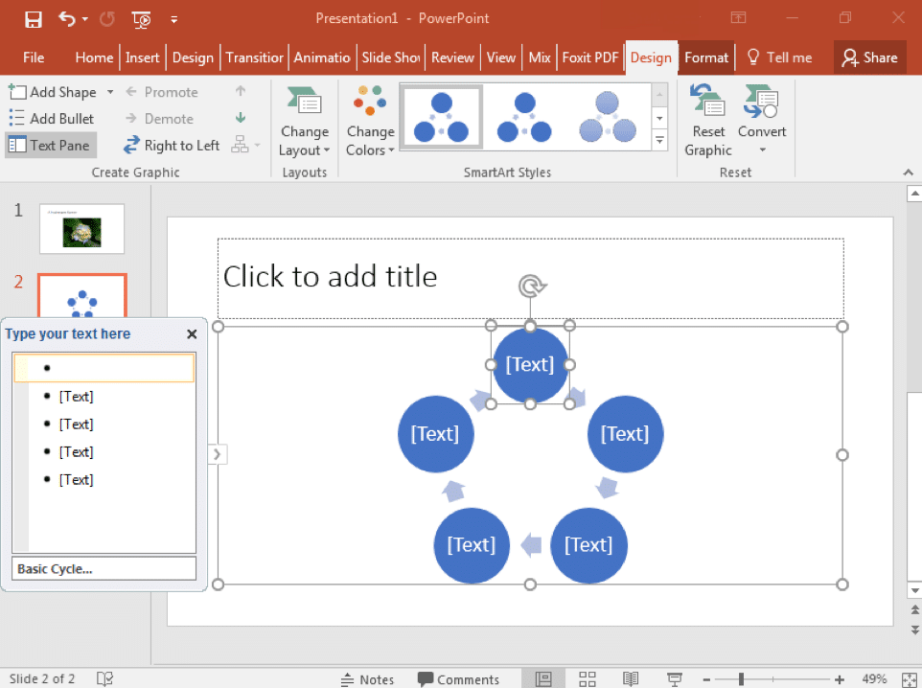Toggle the Text Pane button
This screenshot has height=688, width=922.
[50, 146]
